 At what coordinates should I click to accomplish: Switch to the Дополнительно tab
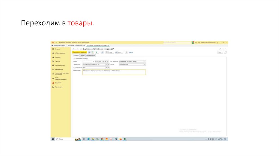90,55
